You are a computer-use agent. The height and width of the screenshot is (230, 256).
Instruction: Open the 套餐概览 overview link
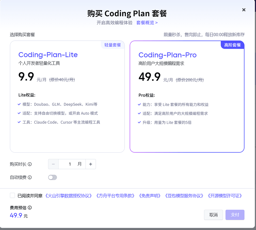147,23
